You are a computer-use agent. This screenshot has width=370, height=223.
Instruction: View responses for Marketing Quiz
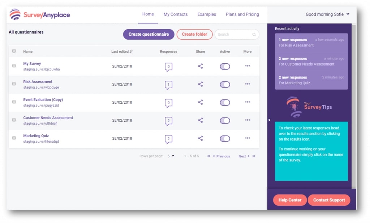(x=168, y=139)
